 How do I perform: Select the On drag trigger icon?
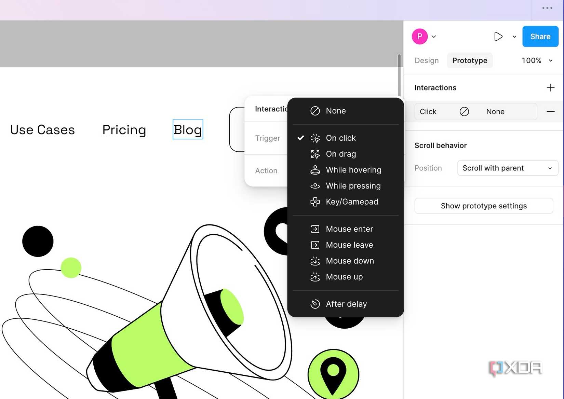click(x=315, y=154)
